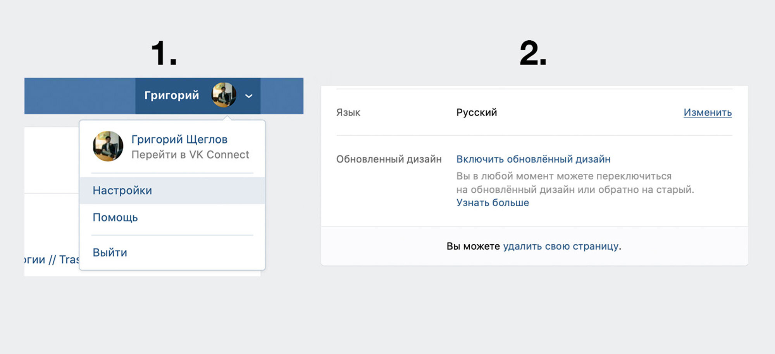Click the Язык settings label
775x354 pixels.
(x=348, y=112)
